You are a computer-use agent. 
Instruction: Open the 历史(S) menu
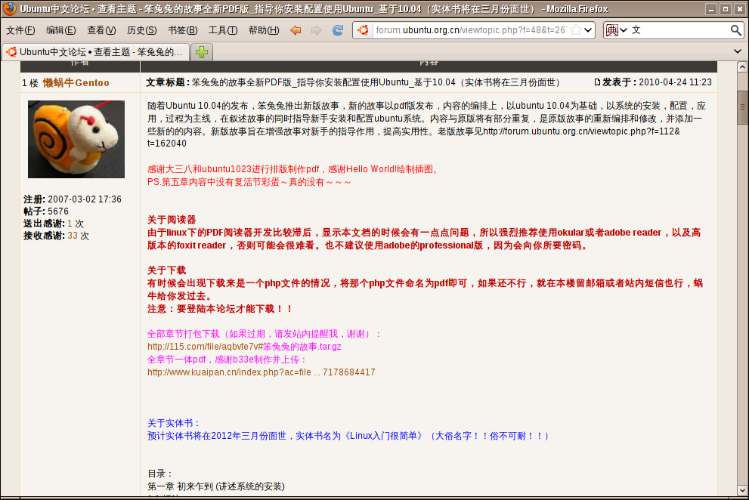(142, 30)
